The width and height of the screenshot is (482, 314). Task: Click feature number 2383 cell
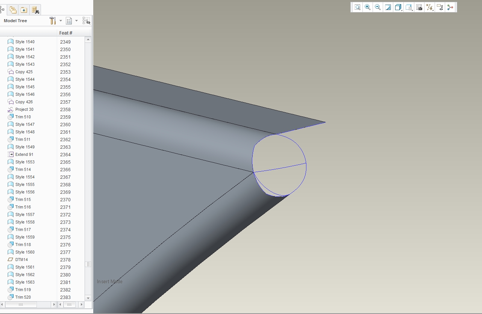coord(65,297)
